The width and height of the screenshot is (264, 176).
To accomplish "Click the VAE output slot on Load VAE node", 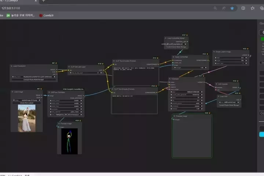I will pyautogui.click(x=240, y=100).
